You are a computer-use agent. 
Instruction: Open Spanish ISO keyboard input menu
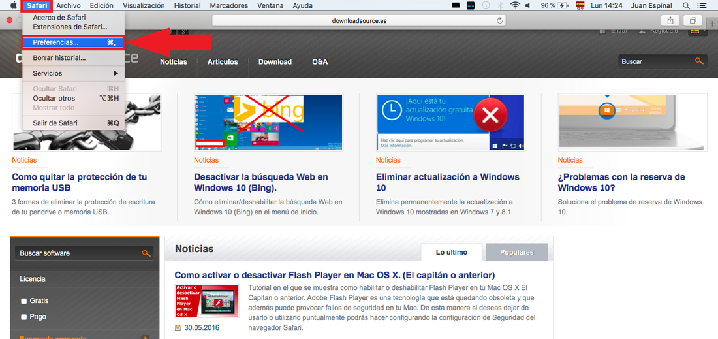coord(580,5)
